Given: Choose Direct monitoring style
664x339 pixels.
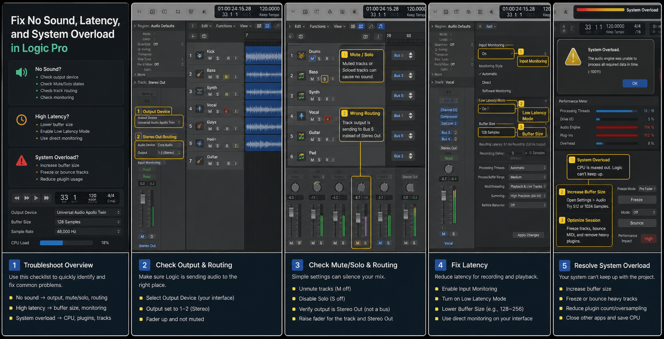Looking at the screenshot, I should (x=486, y=83).
